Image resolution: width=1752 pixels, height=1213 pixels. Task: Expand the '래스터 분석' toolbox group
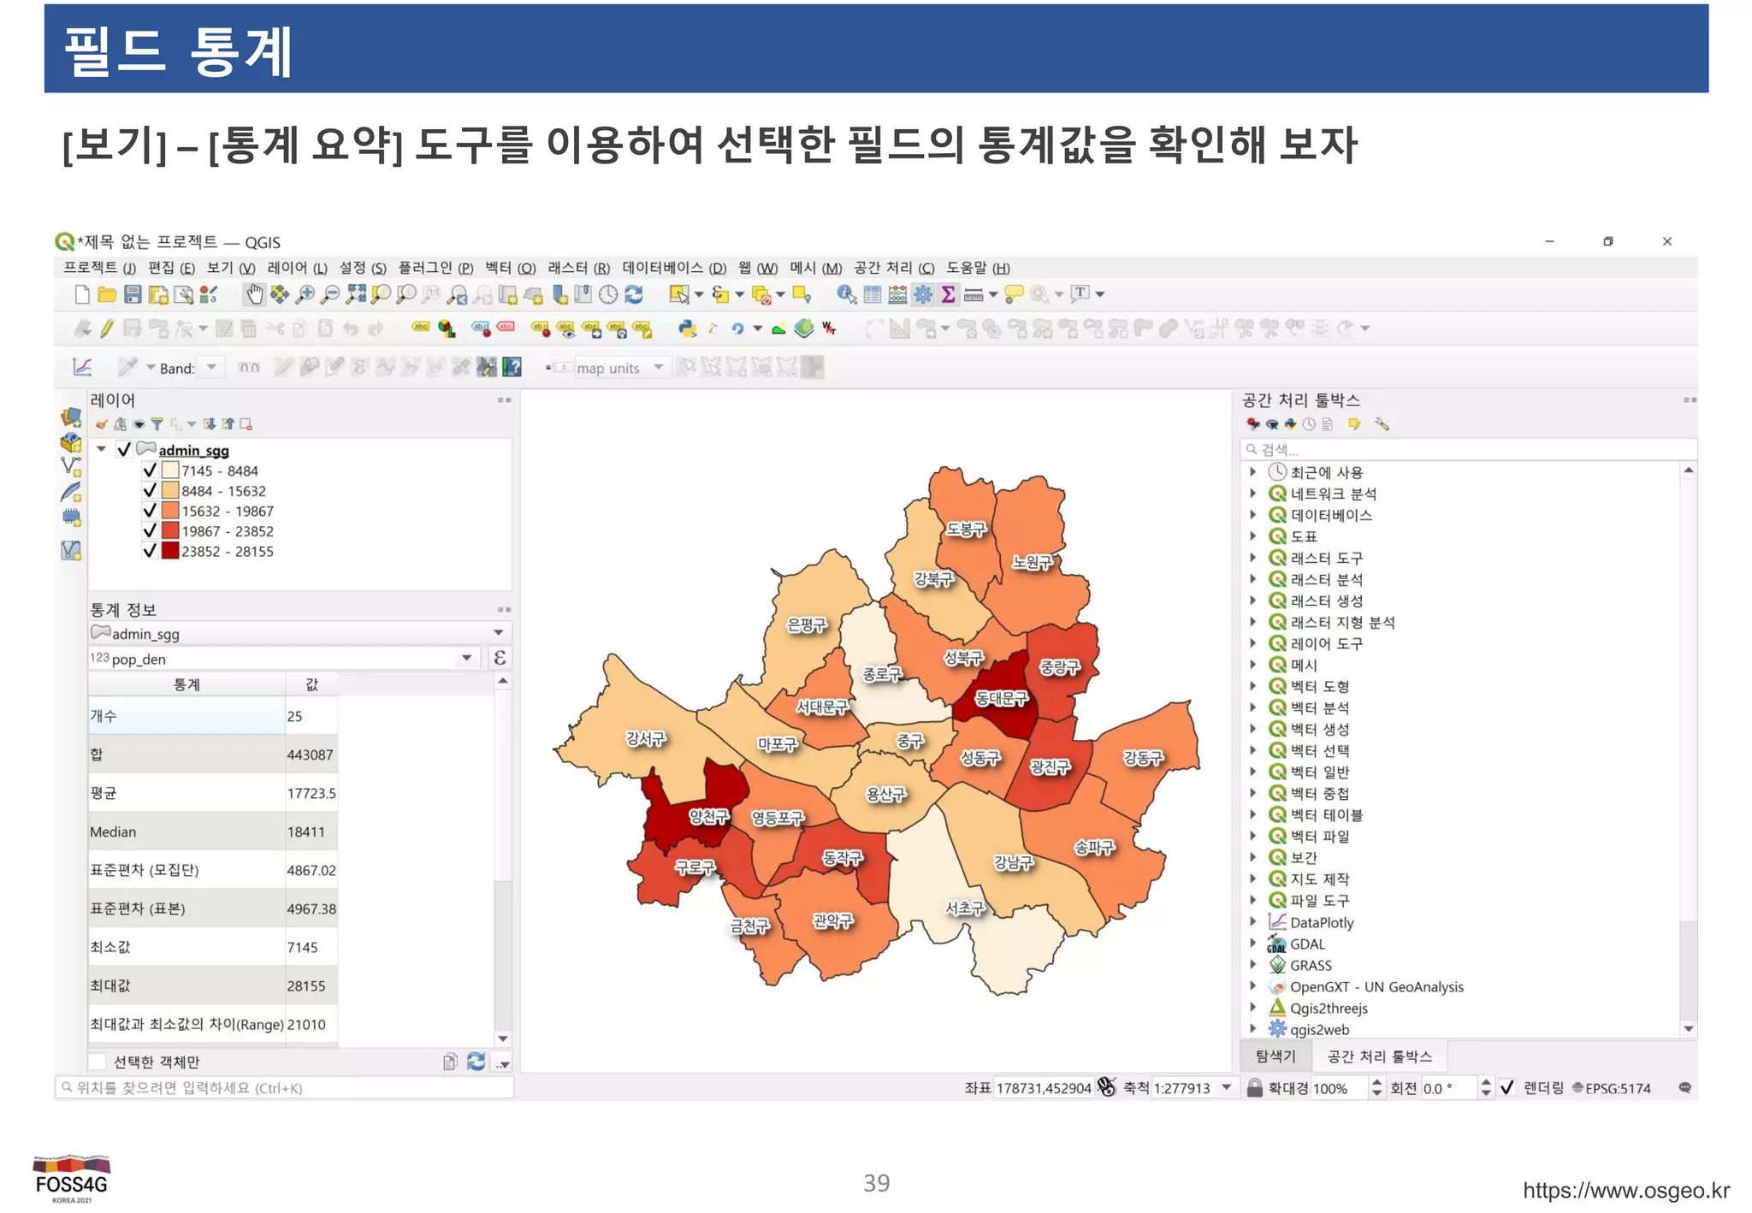click(1253, 579)
